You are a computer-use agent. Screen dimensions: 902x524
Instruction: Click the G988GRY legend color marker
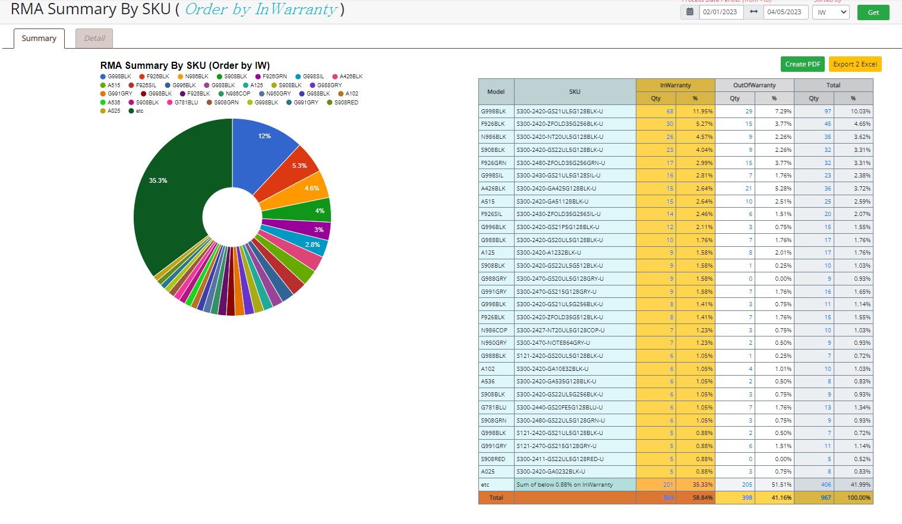[313, 85]
